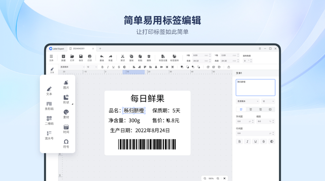Expand the 形状 shape submenu triangle

click(72, 104)
